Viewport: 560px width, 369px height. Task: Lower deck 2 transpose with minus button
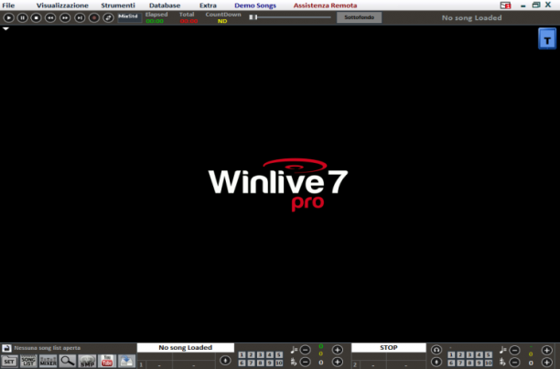tap(514, 363)
